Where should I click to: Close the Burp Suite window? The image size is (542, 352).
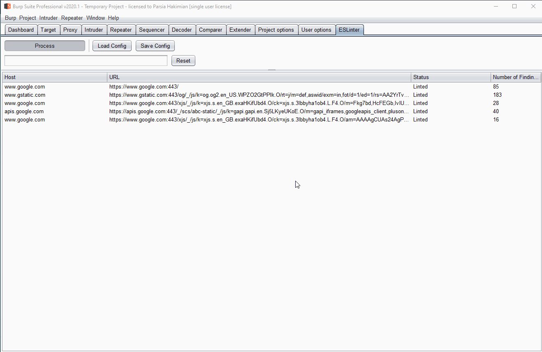[533, 7]
